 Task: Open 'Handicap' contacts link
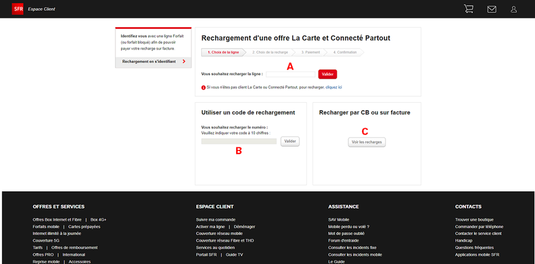464,241
